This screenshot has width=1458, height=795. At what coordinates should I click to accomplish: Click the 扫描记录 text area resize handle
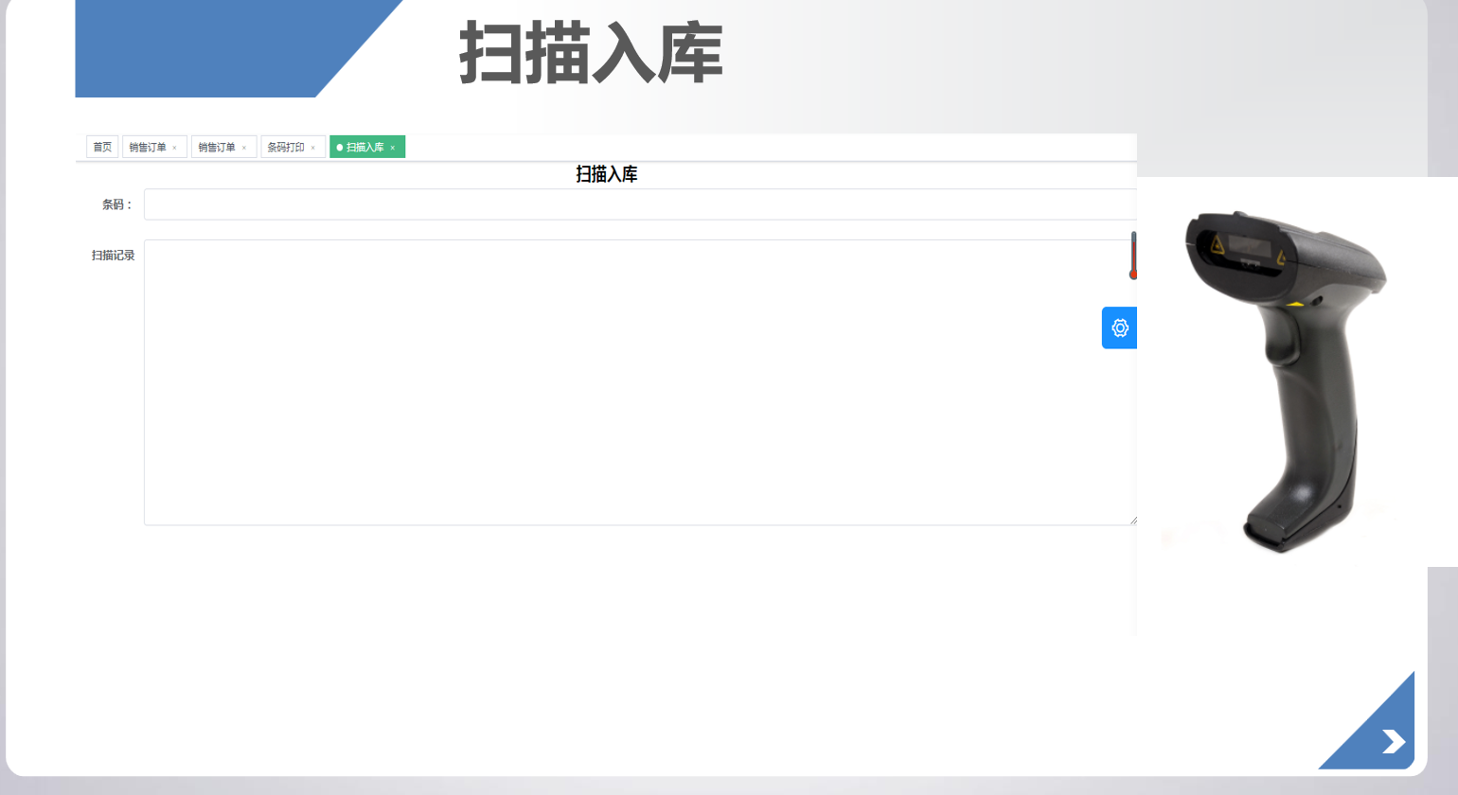point(1132,520)
